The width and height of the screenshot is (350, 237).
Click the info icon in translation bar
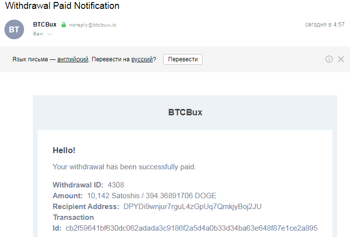click(x=329, y=59)
